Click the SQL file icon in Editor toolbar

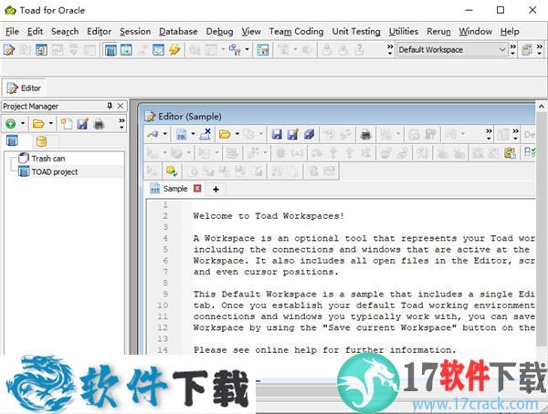click(182, 134)
